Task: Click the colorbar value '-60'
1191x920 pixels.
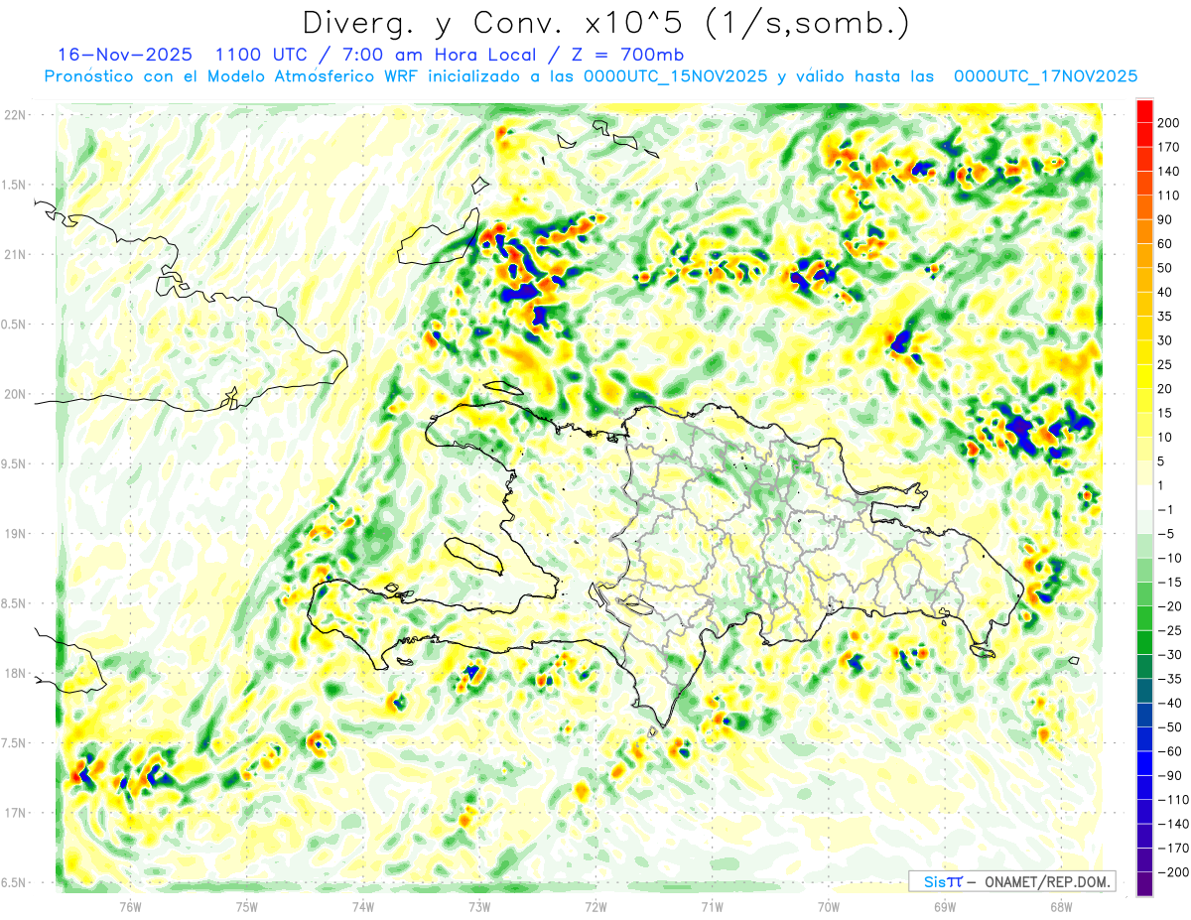Action: pos(1171,750)
